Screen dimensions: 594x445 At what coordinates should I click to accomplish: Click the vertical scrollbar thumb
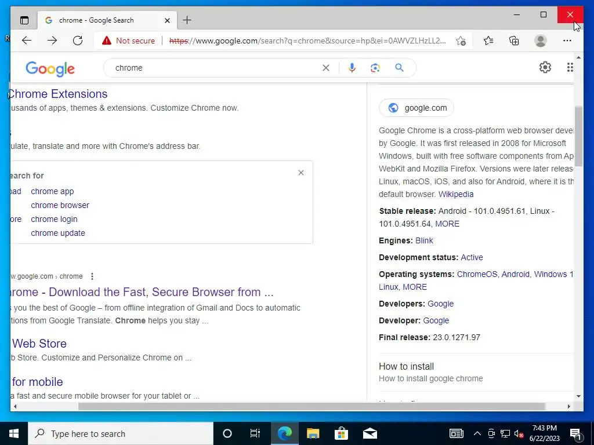(x=578, y=136)
